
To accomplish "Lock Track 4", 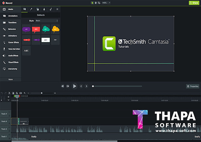I will (x=9, y=116).
